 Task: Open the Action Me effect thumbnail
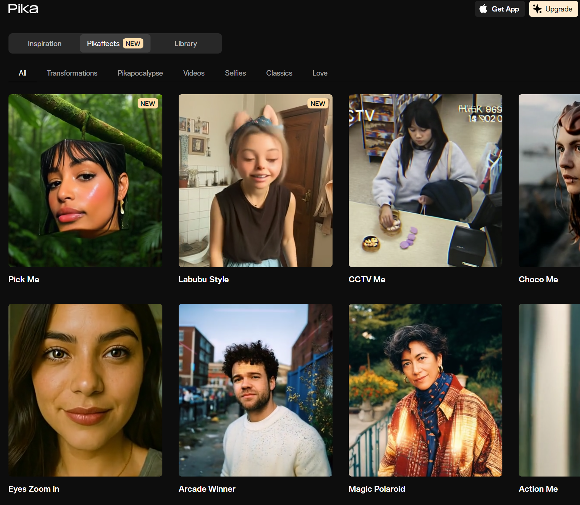(549, 390)
